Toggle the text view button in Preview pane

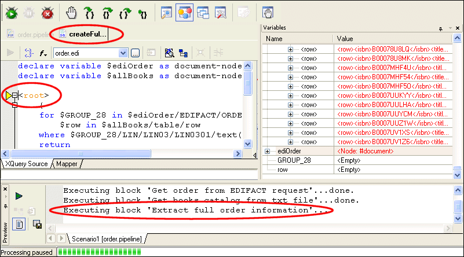(x=19, y=224)
